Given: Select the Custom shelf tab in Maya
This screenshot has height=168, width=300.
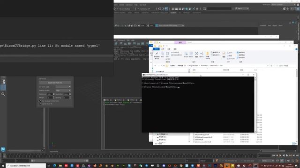Looking at the screenshot, I should tap(173, 13).
